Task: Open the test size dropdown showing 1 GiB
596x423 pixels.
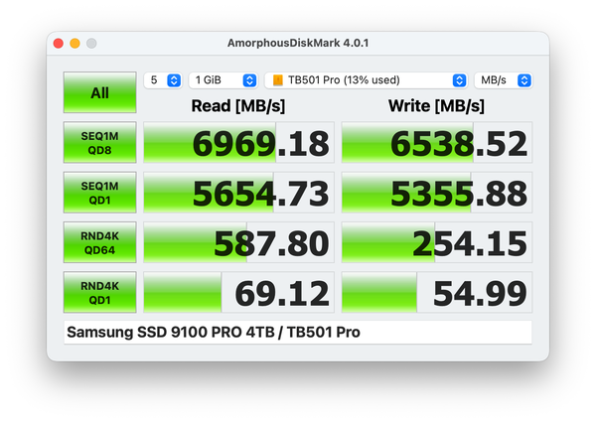Action: click(223, 80)
